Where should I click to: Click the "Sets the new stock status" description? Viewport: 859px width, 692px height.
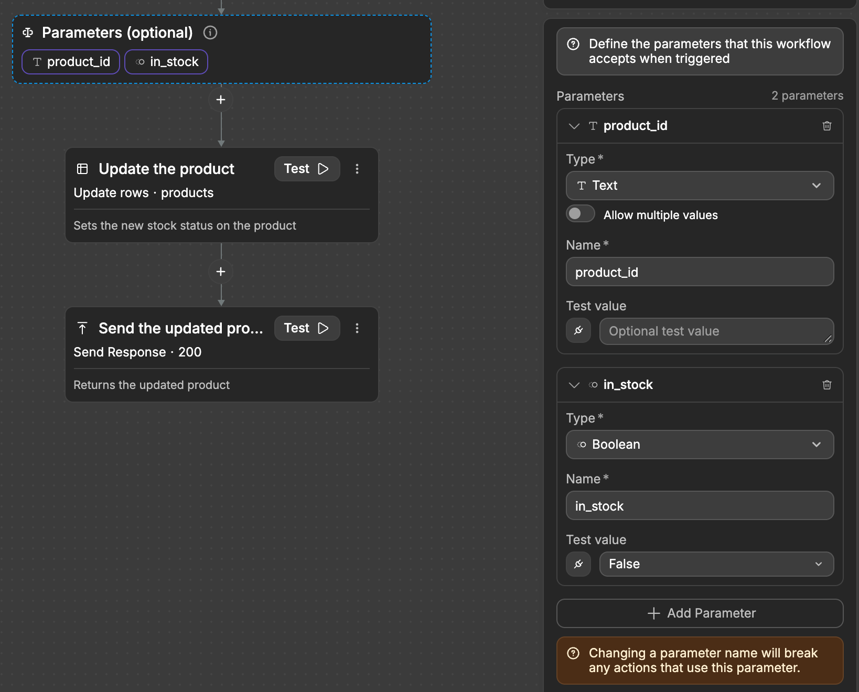(x=185, y=225)
